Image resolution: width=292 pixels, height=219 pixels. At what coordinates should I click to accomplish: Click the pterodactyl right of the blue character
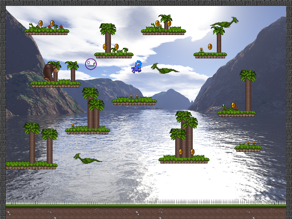(x=164, y=69)
